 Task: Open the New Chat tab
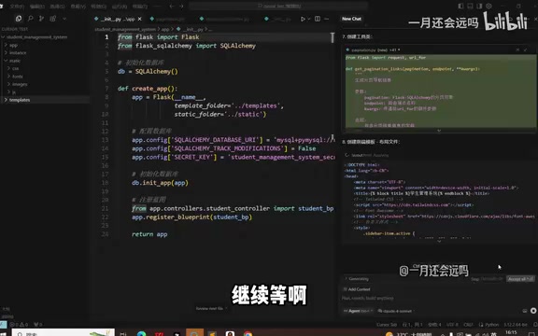coord(351,19)
